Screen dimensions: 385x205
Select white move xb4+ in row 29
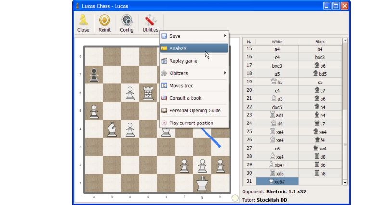[x=277, y=165]
